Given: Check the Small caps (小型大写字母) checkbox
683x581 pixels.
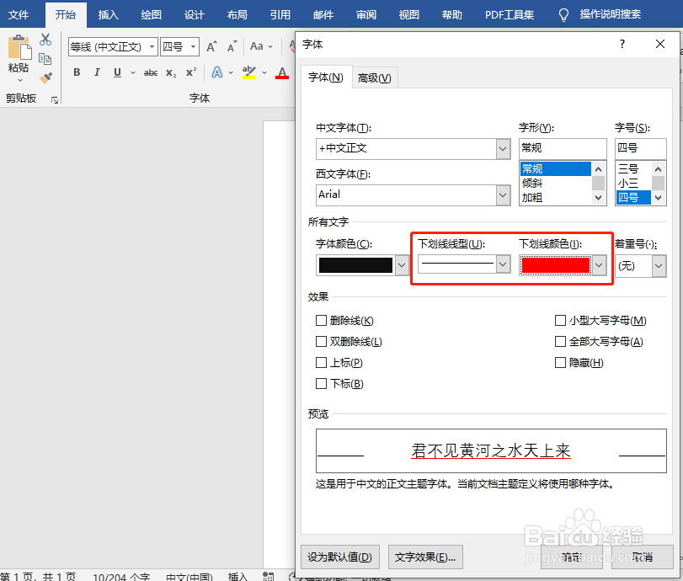Looking at the screenshot, I should coord(560,321).
